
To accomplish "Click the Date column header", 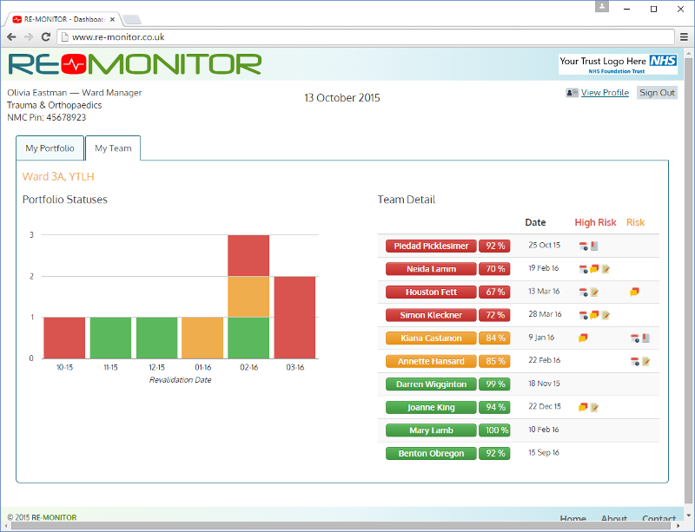I will point(535,222).
